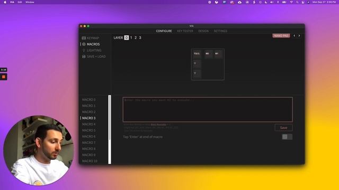Open the Settings tab
339x190 pixels.
coord(220,31)
